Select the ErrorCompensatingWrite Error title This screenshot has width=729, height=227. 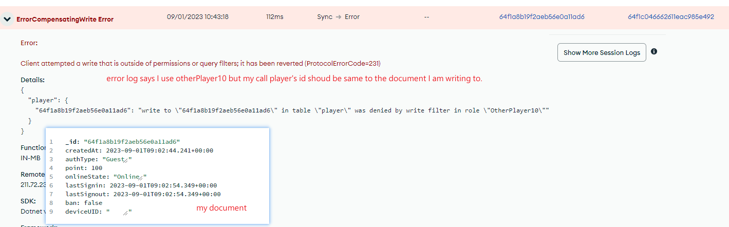65,20
